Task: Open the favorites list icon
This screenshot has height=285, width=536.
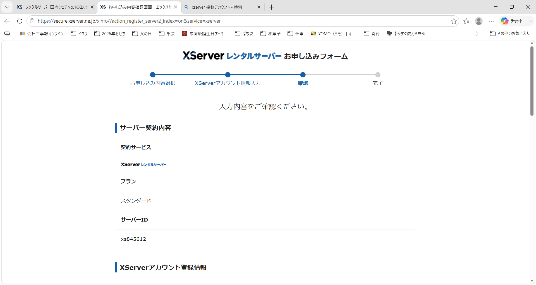Action: click(x=466, y=21)
